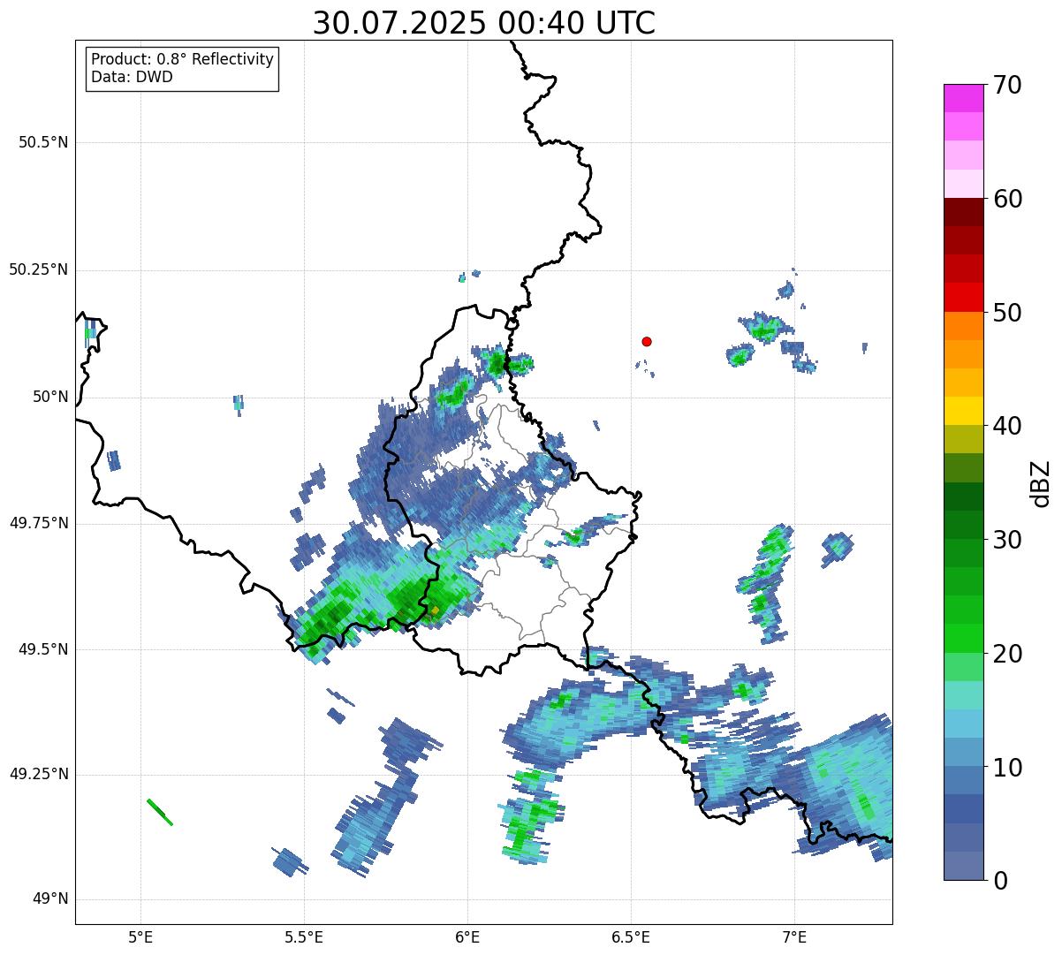Click the yellow-green reflectivity core near 49.6°N
Screen dimensions: 1062x955
coord(434,610)
